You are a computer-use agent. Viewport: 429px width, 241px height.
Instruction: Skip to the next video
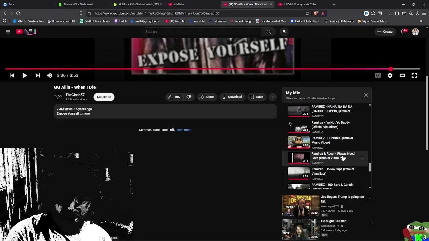(x=38, y=76)
